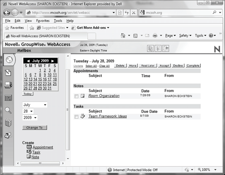Image resolution: width=225 pixels, height=175 pixels.
Task: Open the Favorites menu in the menu bar
Action: [43, 21]
